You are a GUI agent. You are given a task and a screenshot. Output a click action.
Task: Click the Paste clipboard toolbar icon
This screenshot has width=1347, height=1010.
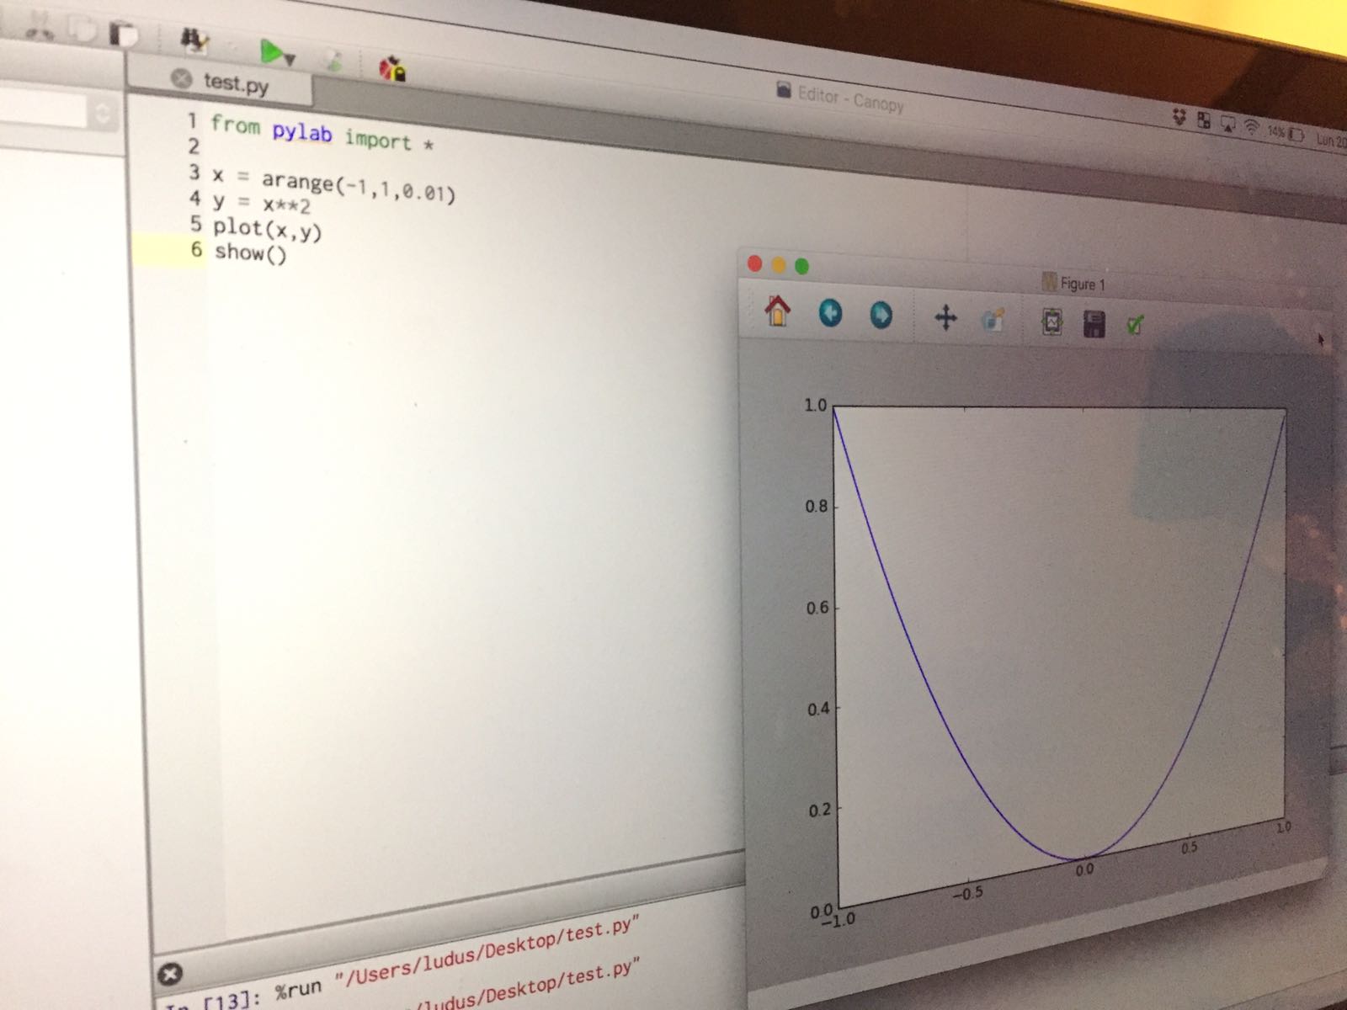(x=126, y=35)
